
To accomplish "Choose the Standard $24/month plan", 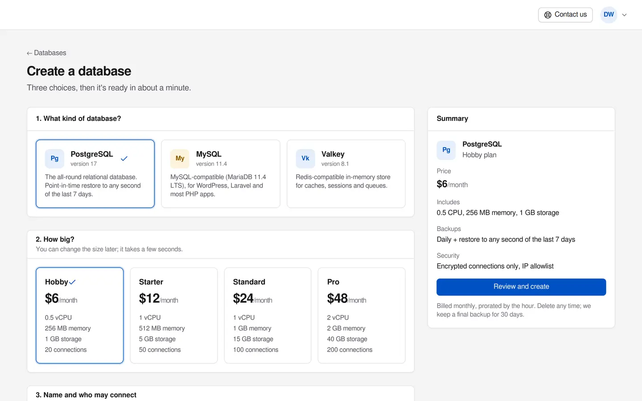I will click(x=267, y=315).
